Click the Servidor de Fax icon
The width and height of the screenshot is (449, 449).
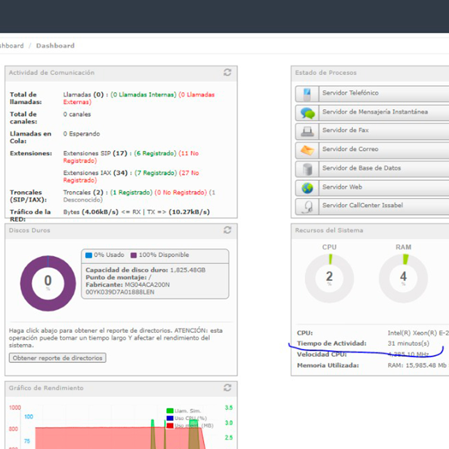click(x=308, y=131)
